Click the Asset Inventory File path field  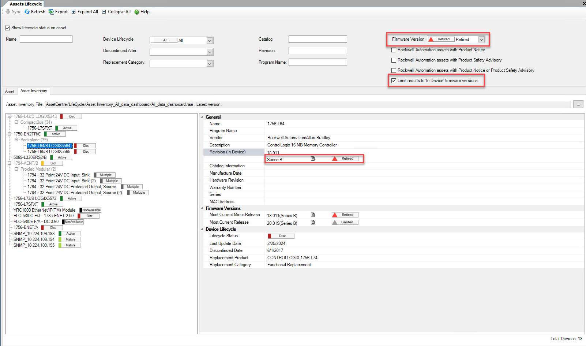pyautogui.click(x=308, y=104)
